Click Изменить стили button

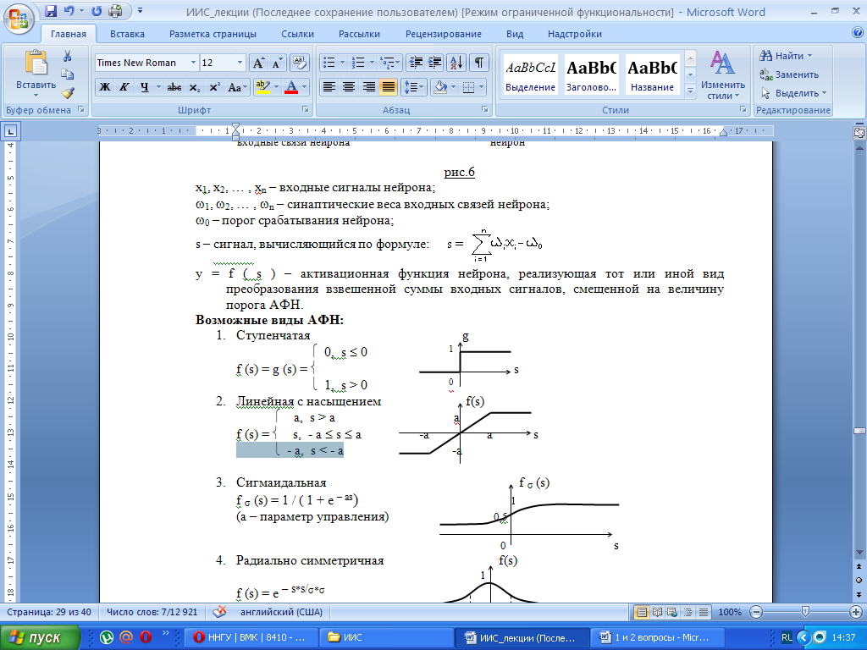point(723,75)
